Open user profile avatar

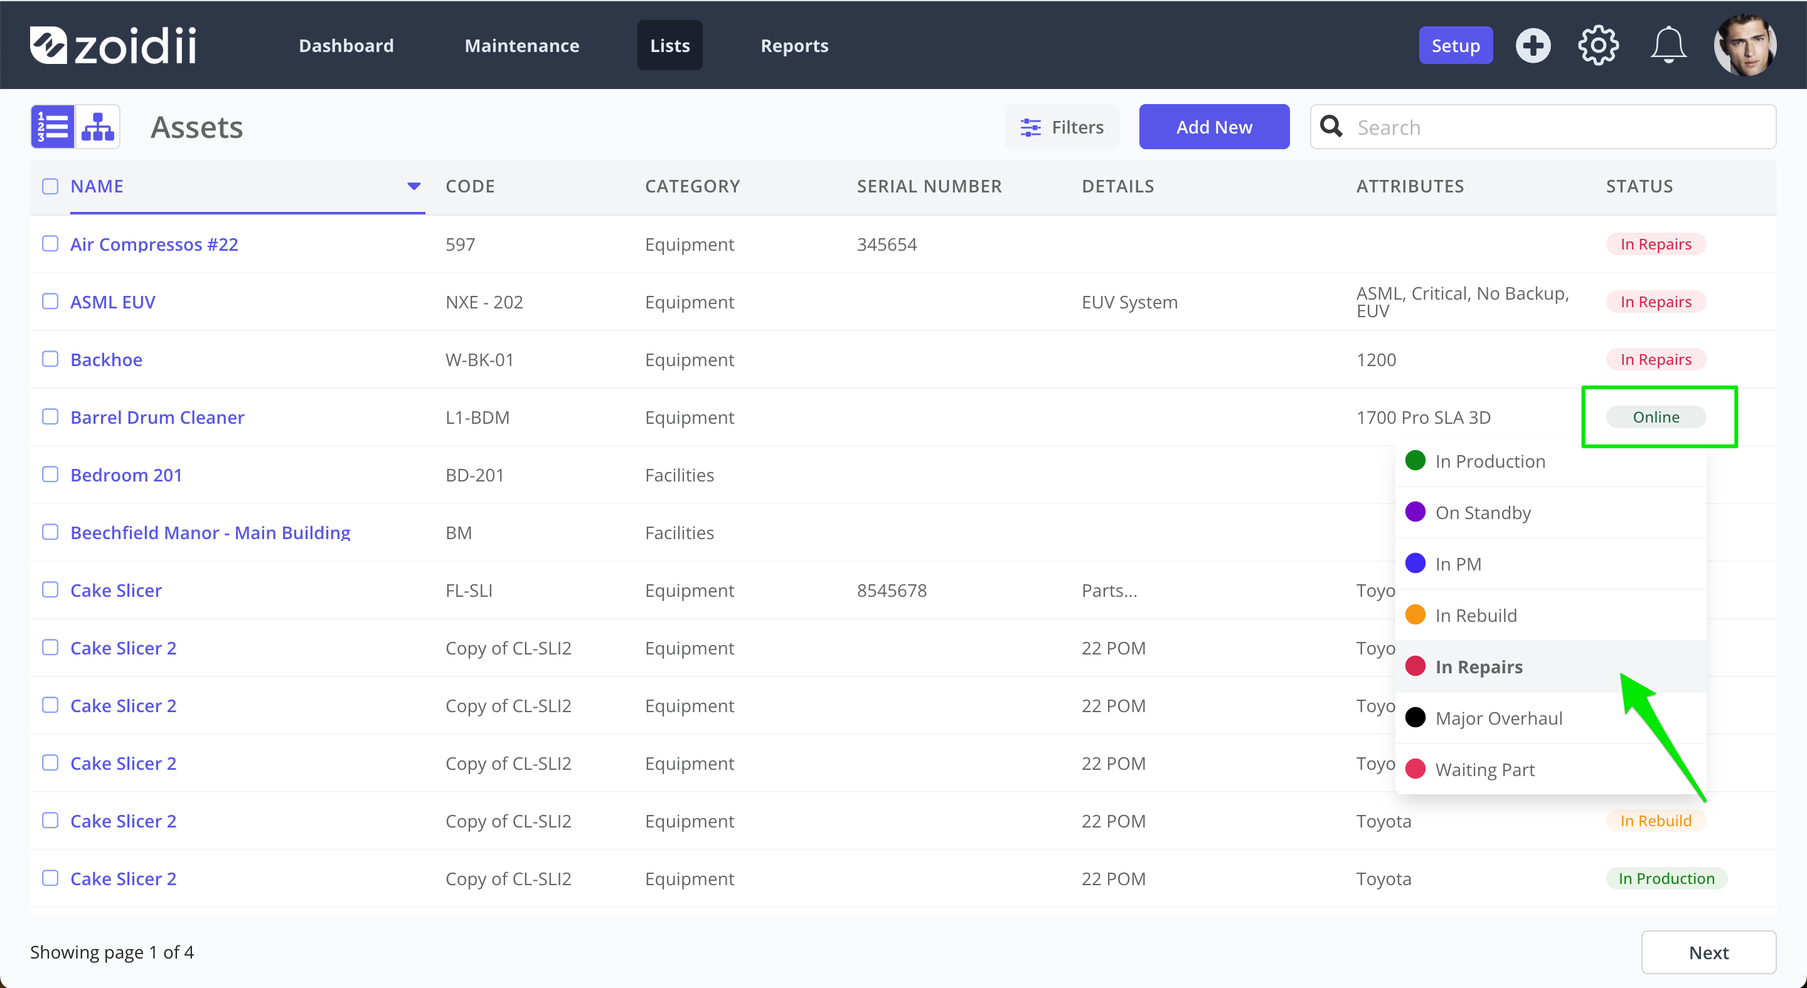point(1744,46)
